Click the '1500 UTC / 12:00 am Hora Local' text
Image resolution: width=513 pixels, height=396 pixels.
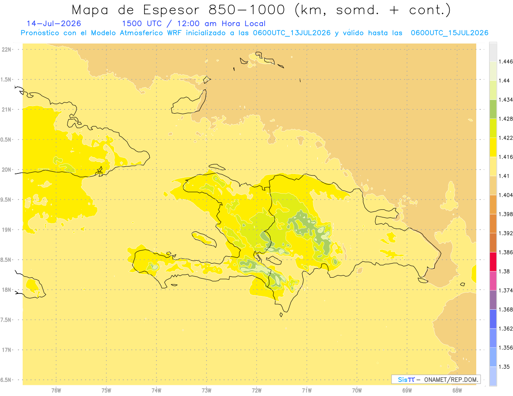point(194,23)
